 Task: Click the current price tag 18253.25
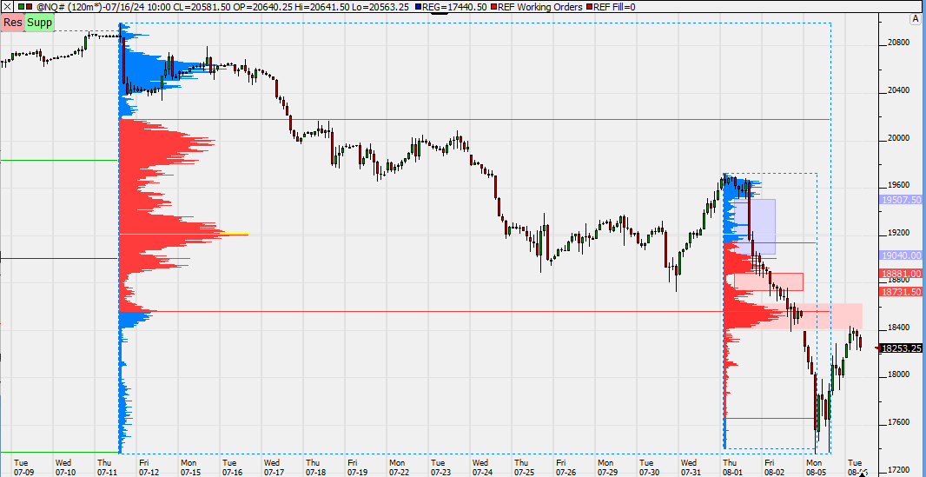click(901, 349)
